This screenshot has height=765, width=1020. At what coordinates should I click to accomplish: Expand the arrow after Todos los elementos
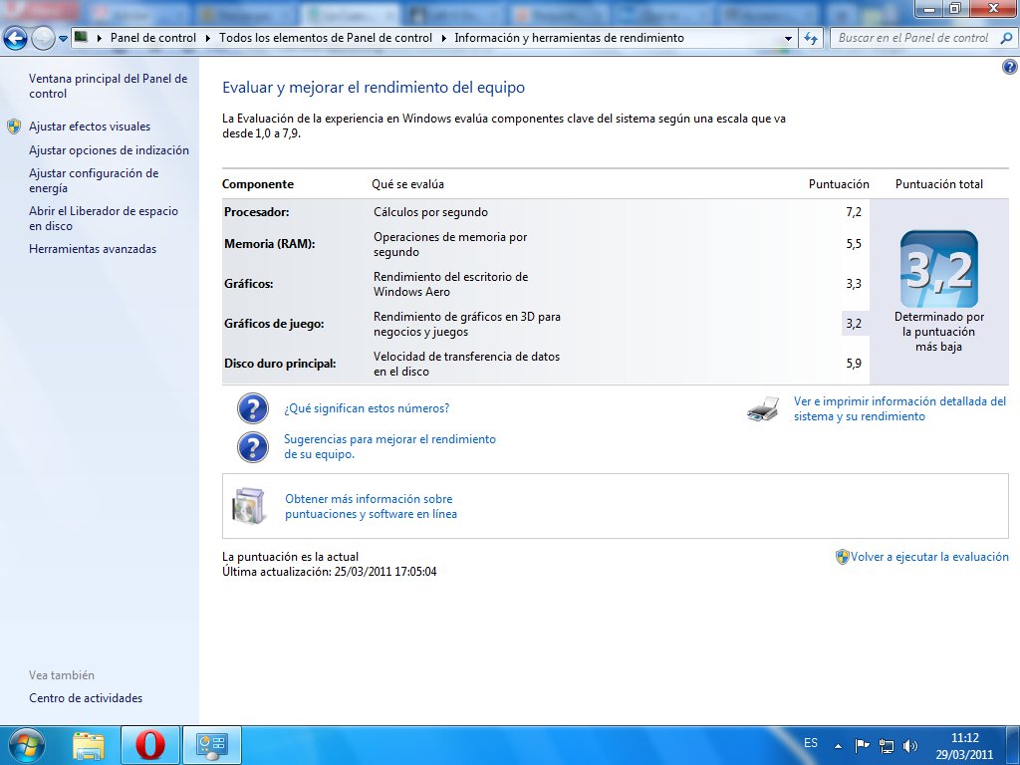pos(443,38)
